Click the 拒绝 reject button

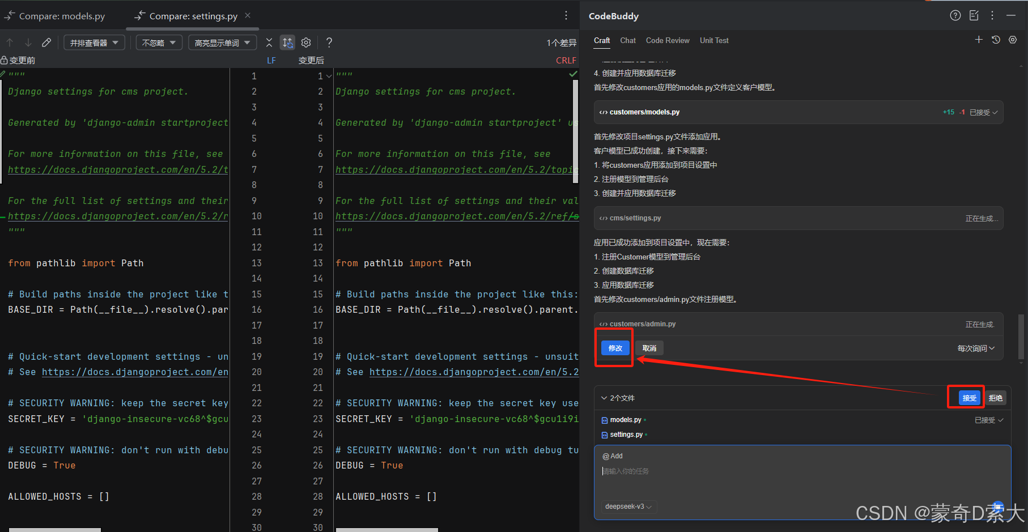click(x=996, y=398)
